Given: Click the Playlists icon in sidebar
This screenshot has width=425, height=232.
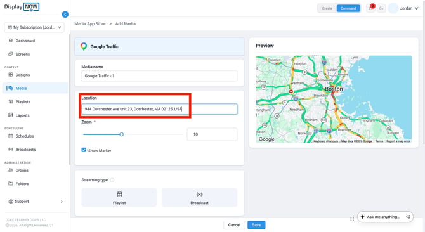Looking at the screenshot, I should click(x=11, y=101).
